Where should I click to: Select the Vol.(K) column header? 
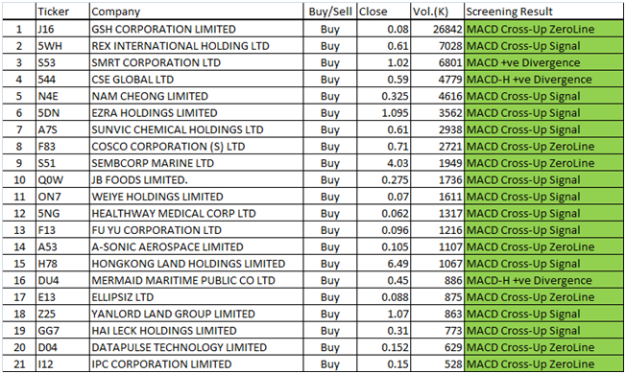pos(437,12)
